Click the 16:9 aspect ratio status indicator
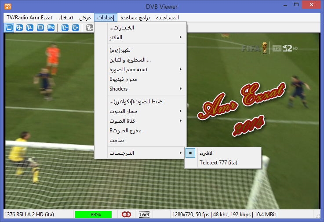Viewport: 324px width, 222px height. 144,215
